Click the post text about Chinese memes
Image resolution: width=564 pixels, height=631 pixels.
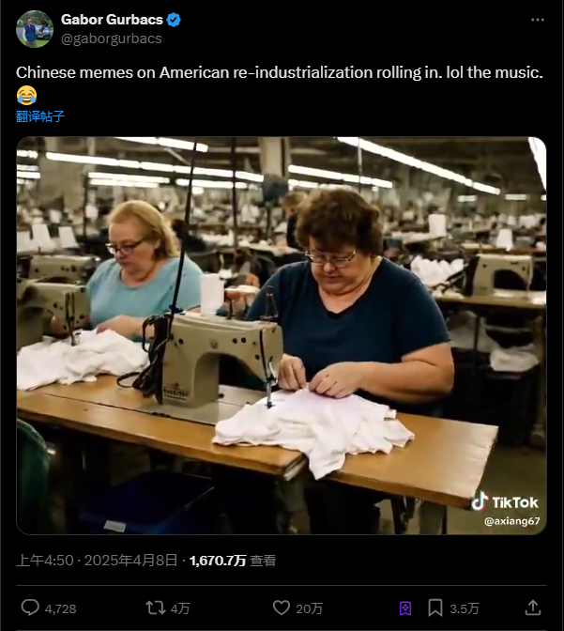pos(280,84)
